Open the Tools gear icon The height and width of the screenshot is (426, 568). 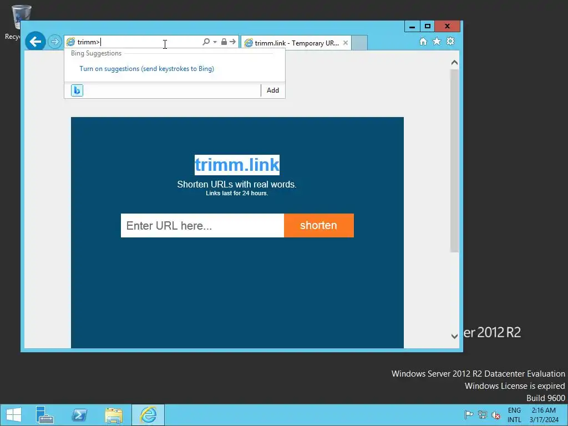coord(450,41)
